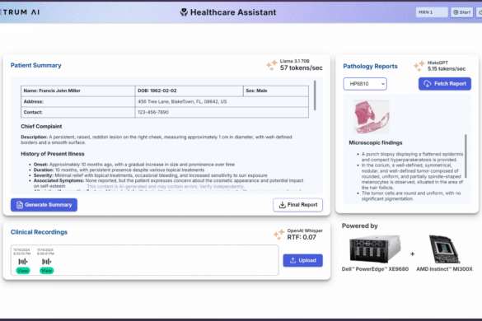Click the sparkle icon beside HistoGPT

419,66
